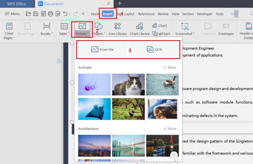The image size is (253, 164).
Task: Select the fluffy cat picture
Action: (x=128, y=84)
